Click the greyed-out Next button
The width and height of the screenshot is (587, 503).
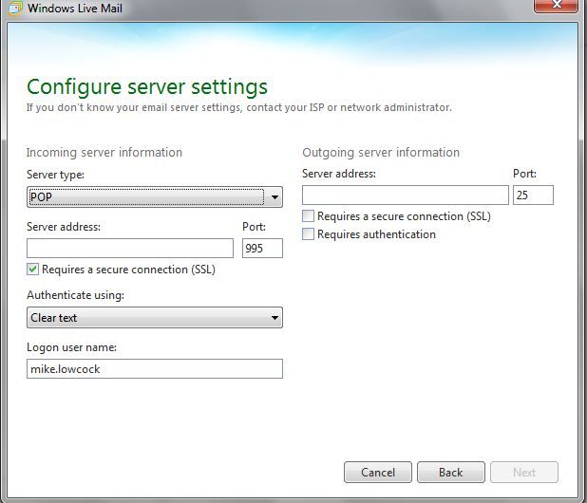tap(524, 473)
